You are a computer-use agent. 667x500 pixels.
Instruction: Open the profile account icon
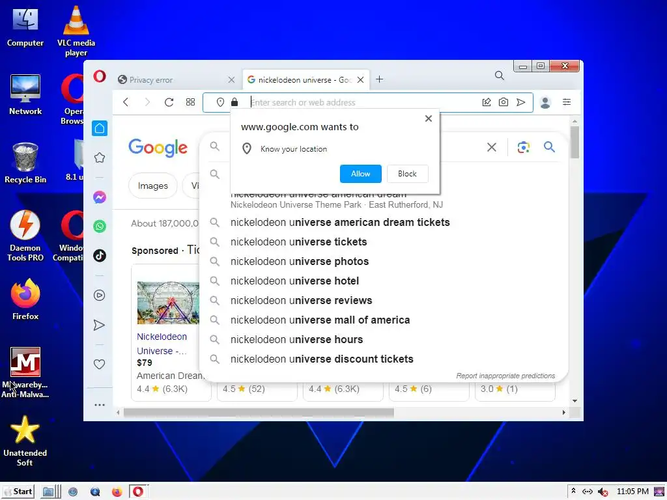coord(545,102)
